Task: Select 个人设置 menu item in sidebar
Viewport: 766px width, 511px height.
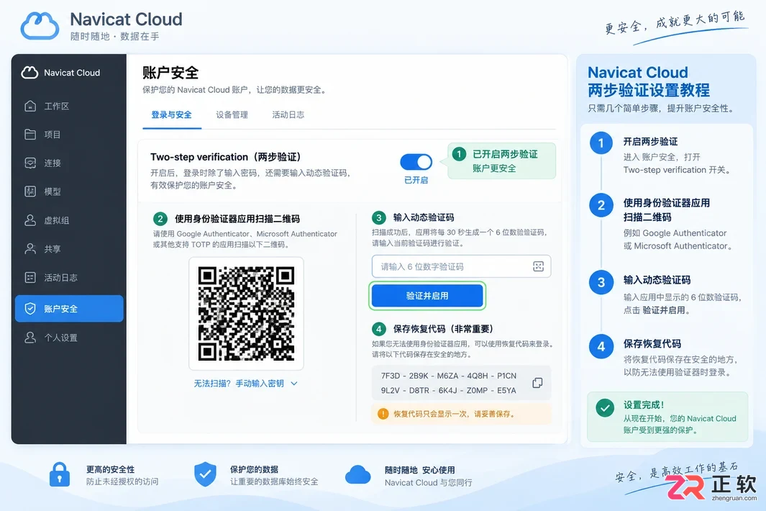Action: [x=69, y=338]
